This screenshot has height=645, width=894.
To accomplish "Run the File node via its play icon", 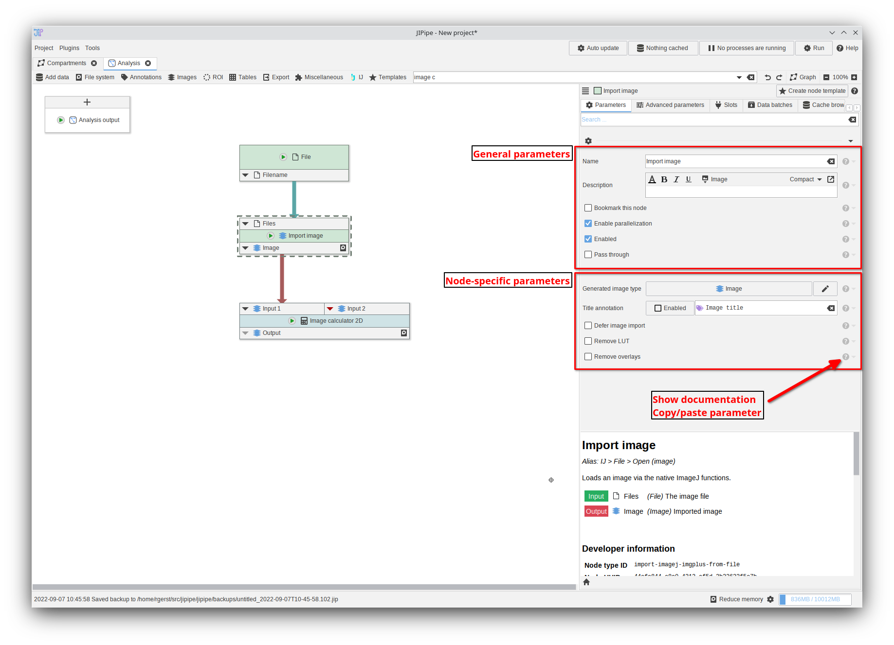I will tap(283, 157).
